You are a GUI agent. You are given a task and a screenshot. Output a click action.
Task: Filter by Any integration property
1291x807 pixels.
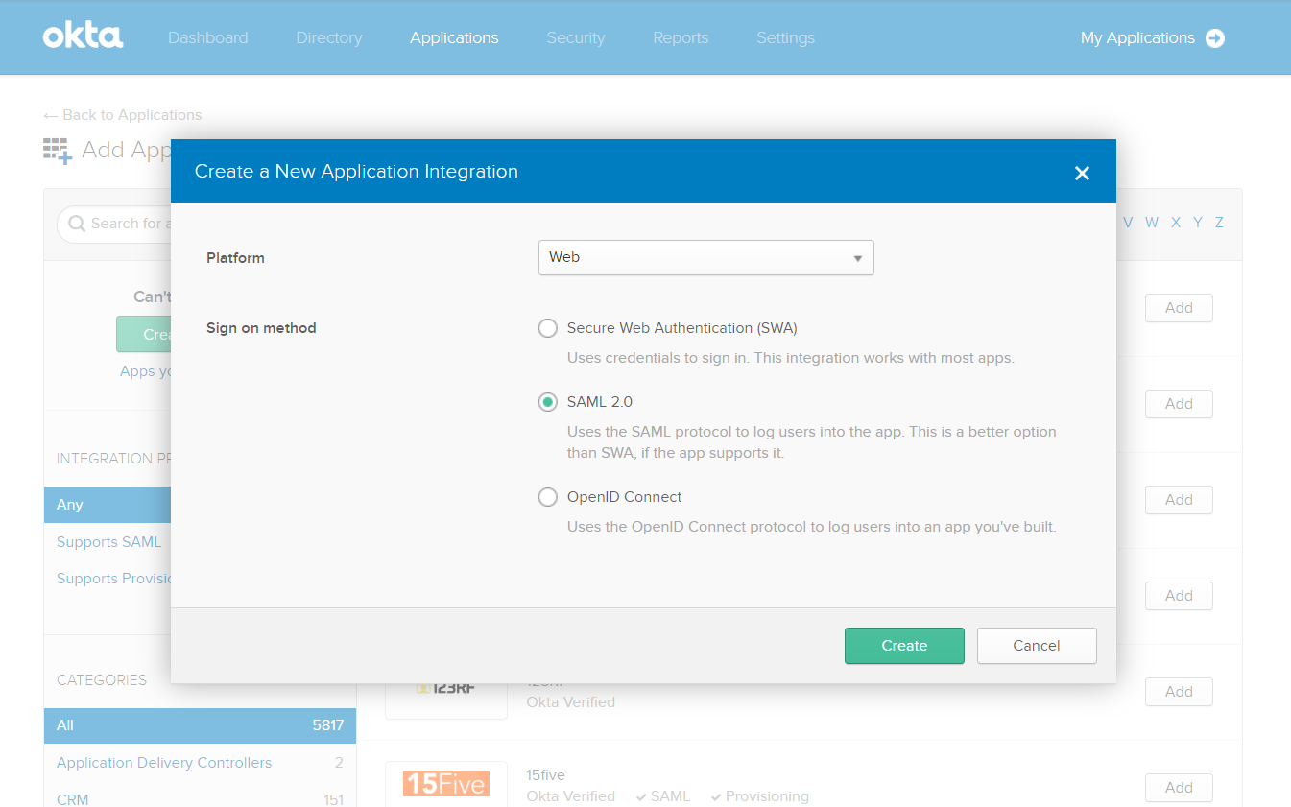108,505
